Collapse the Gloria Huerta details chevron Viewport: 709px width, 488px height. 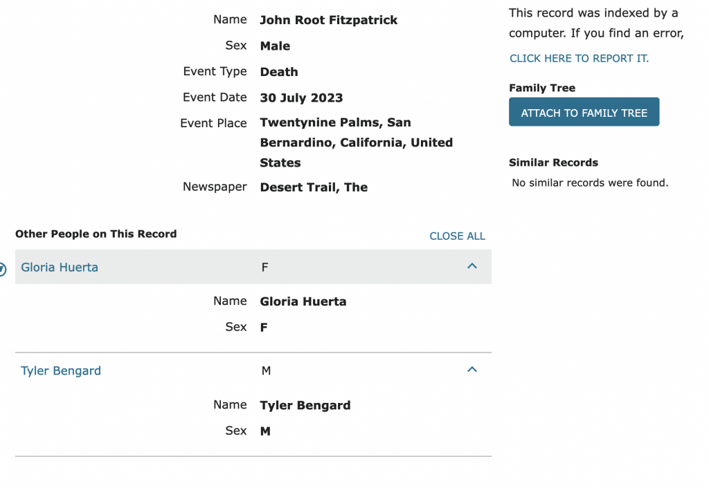click(x=472, y=266)
